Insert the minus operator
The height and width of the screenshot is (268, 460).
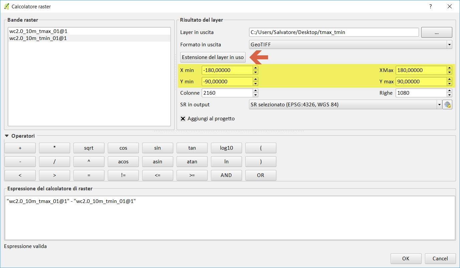pyautogui.click(x=20, y=162)
